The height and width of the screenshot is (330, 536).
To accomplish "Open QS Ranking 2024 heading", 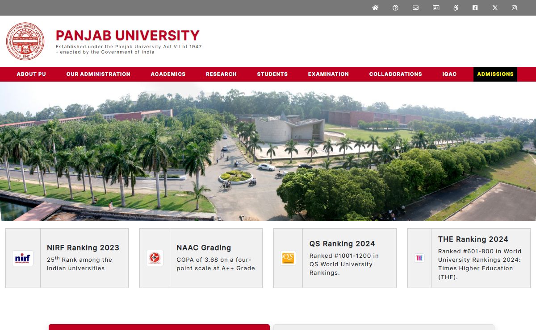I will [x=342, y=243].
